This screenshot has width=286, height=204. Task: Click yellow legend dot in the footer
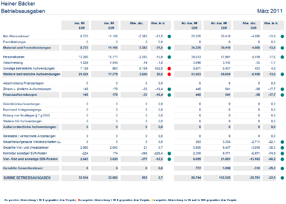[152, 200]
